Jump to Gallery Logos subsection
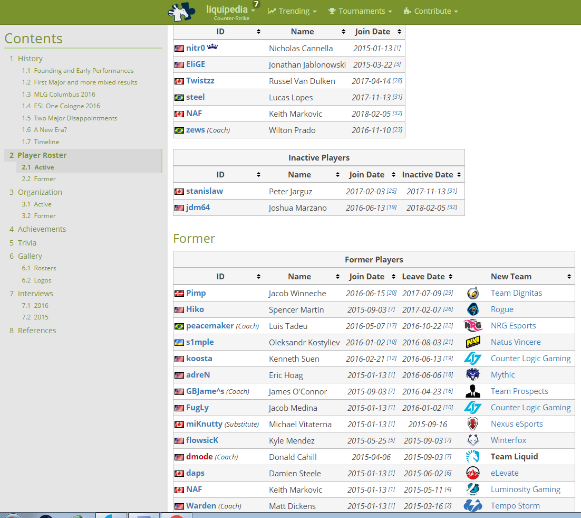The image size is (581, 518). tap(43, 280)
